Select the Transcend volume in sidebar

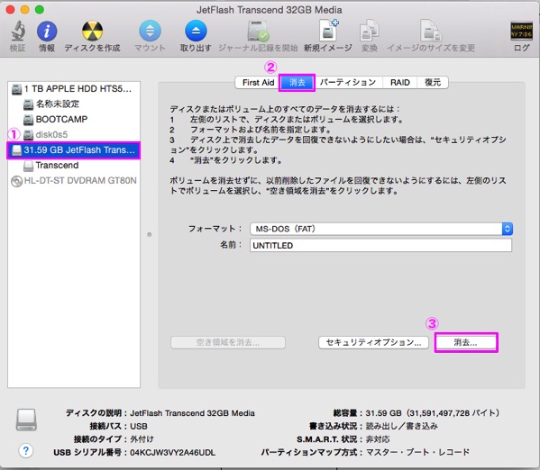pos(74,166)
